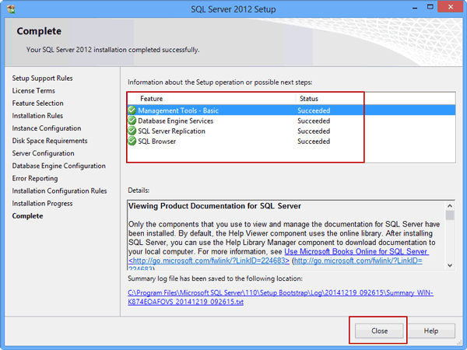
Task: Open the summary log file path link
Action: click(x=280, y=297)
